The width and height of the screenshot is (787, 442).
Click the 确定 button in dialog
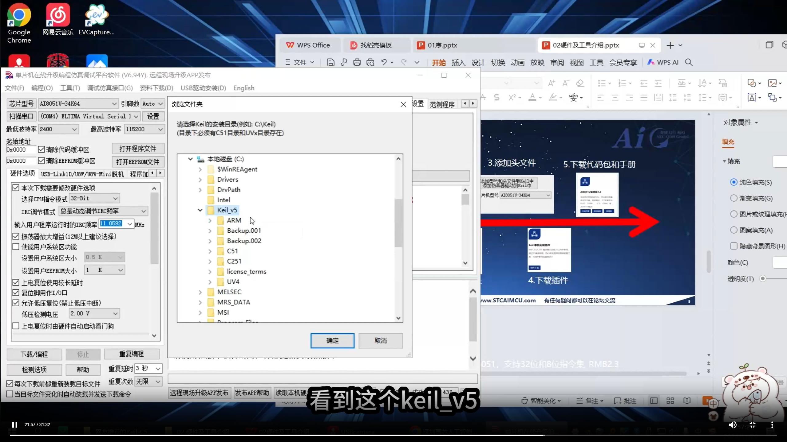coord(332,341)
